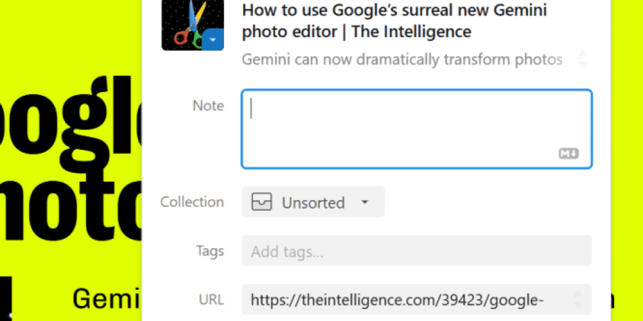
Task: Click the URL label
Action: (212, 300)
